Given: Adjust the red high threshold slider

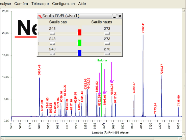Looking at the screenshot, I should point(107,33).
